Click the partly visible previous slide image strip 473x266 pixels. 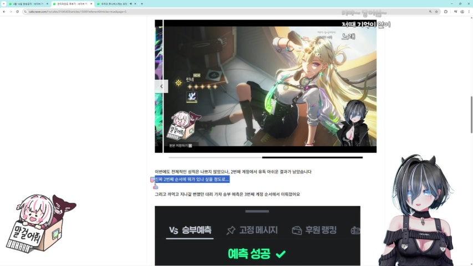click(x=159, y=86)
